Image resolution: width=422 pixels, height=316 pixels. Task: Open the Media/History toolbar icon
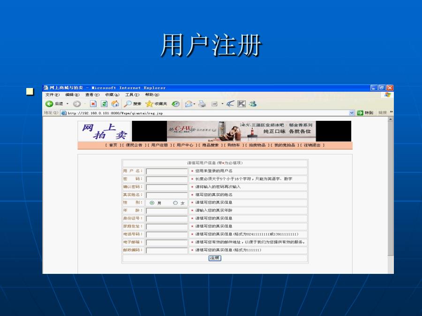tap(176, 104)
